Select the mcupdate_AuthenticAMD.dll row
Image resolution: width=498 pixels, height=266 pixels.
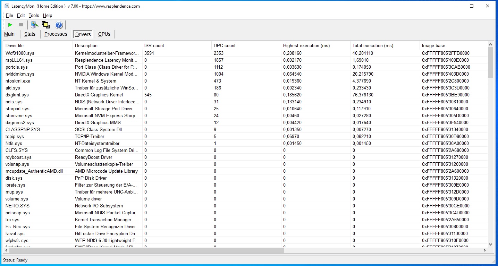tap(245, 171)
